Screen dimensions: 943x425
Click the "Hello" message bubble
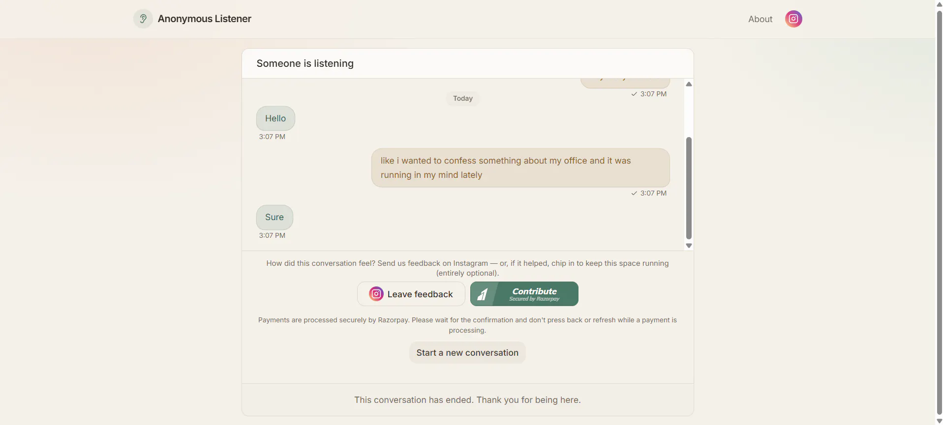[x=275, y=118]
